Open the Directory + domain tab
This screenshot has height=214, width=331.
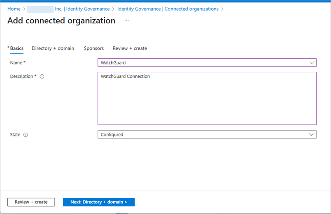point(53,48)
